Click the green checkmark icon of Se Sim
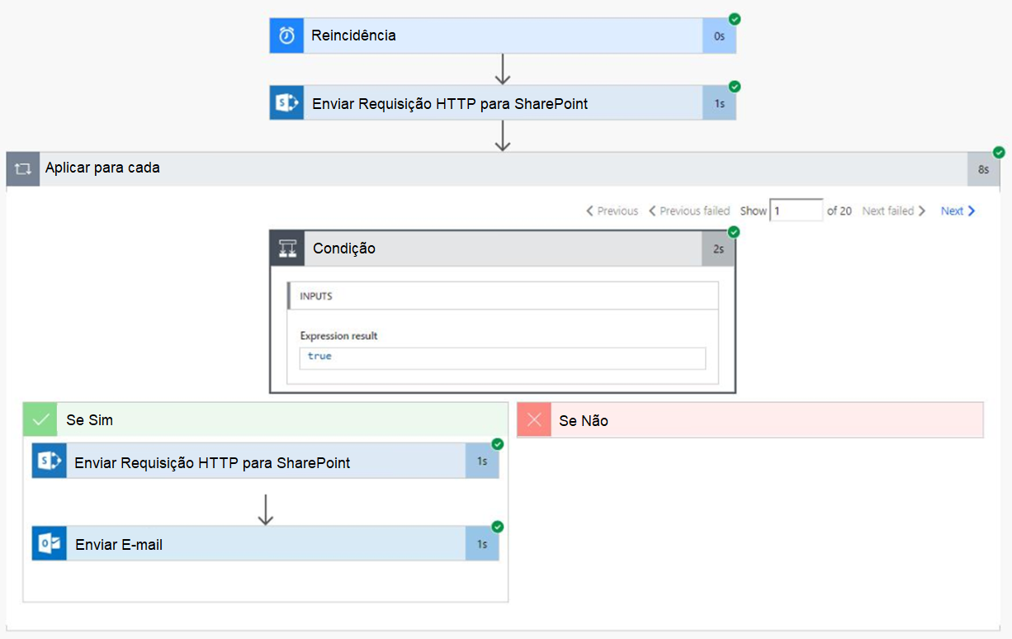Viewport: 1012px width, 639px height. point(40,419)
